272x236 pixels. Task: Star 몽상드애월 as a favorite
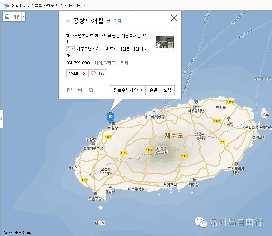(x=68, y=21)
